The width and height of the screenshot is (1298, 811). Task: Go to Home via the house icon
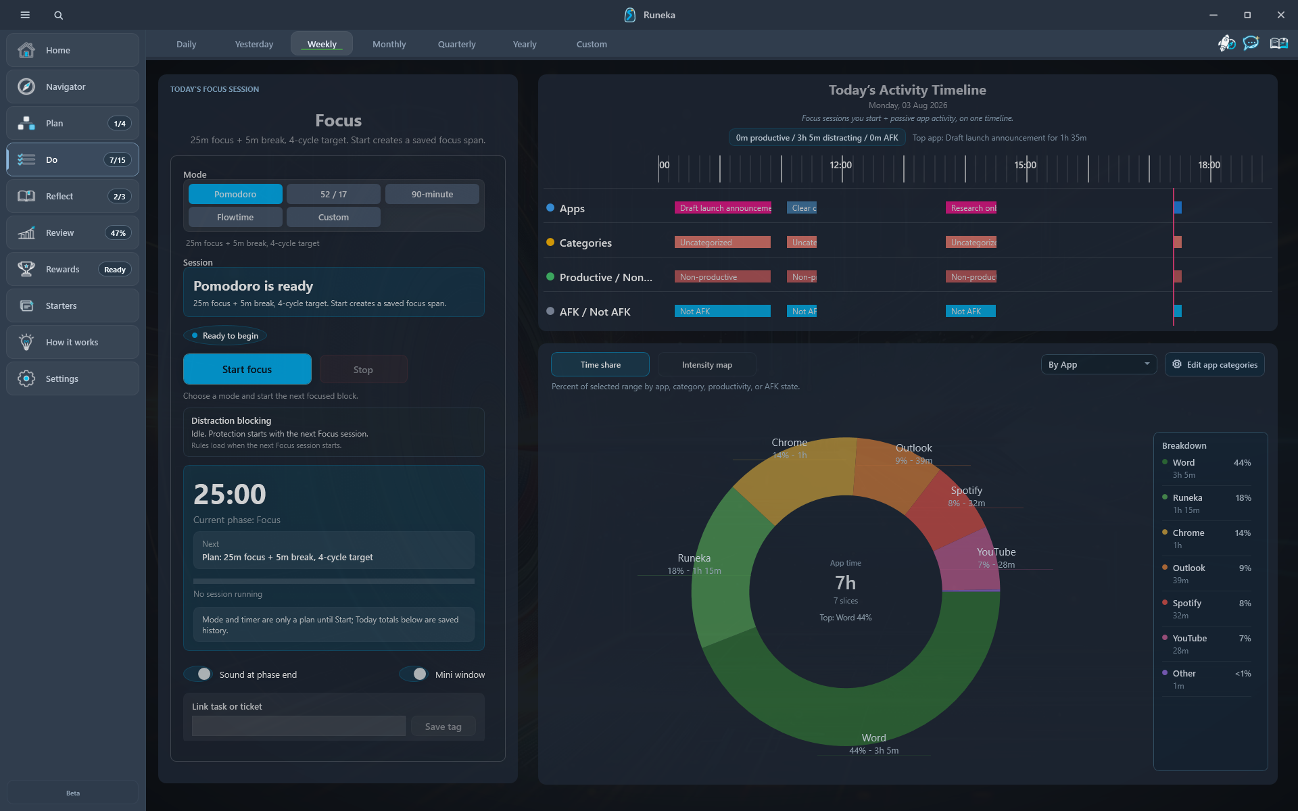tap(26, 50)
